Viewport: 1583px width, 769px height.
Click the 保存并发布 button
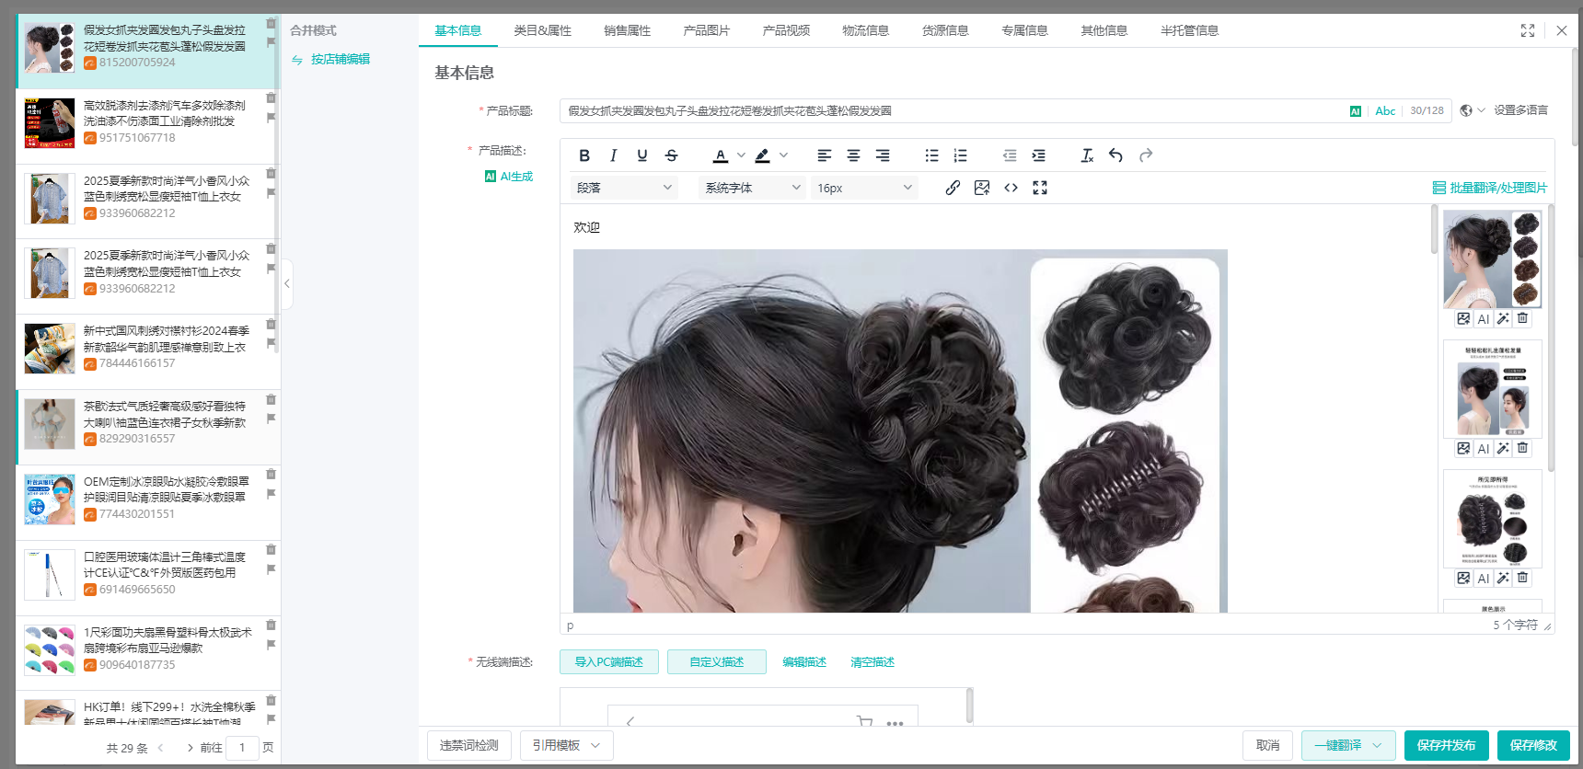click(1446, 745)
